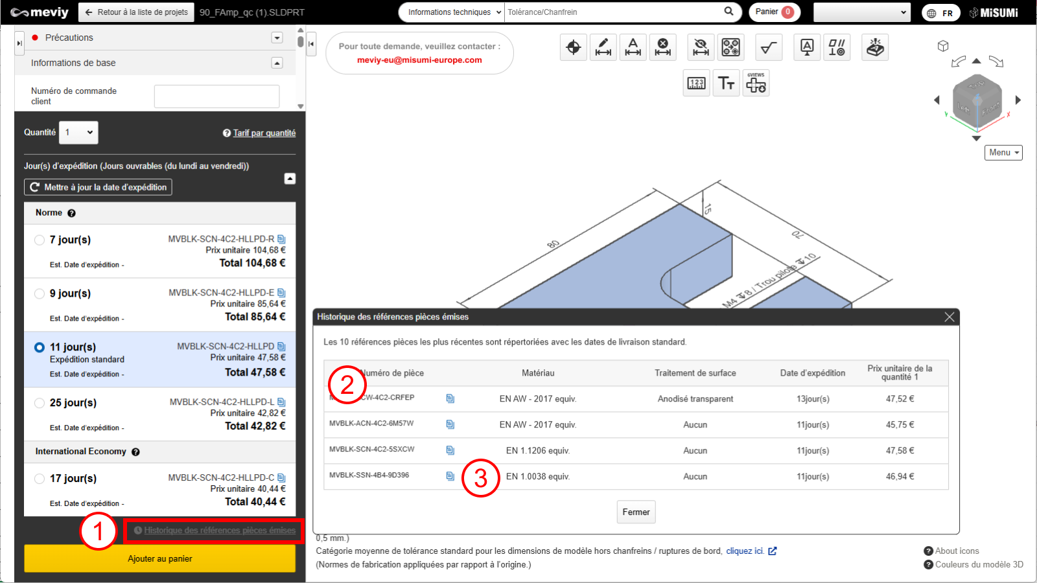Viewport: 1037px width, 583px height.
Task: Select the 7 jour(s) shipping option
Action: coord(40,240)
